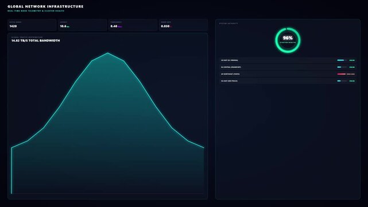
Task: Click the High Load status of AP Northeast
Action: [351, 74]
